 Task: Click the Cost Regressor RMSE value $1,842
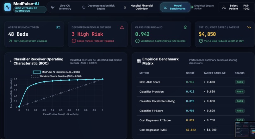(191, 130)
